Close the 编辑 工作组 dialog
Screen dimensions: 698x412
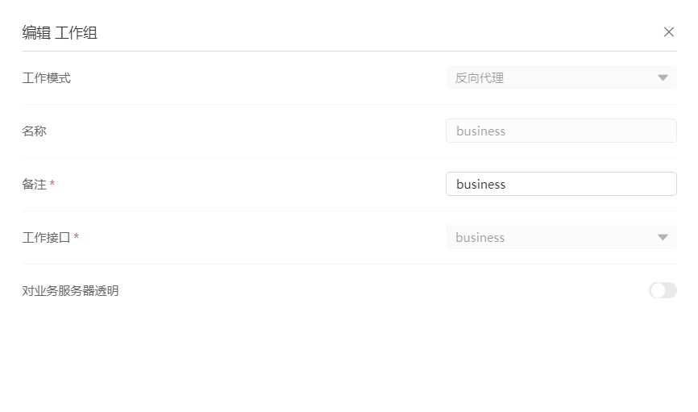click(668, 32)
